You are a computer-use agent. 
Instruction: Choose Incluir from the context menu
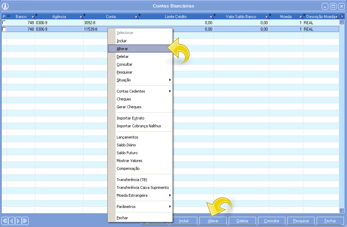click(x=140, y=41)
